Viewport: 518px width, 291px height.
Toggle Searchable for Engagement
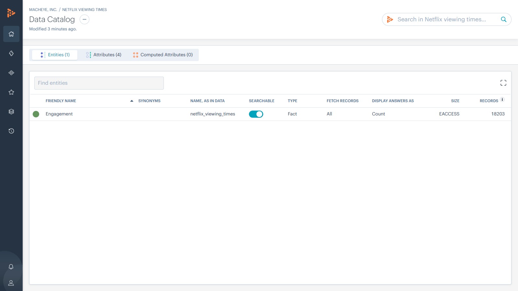point(256,114)
